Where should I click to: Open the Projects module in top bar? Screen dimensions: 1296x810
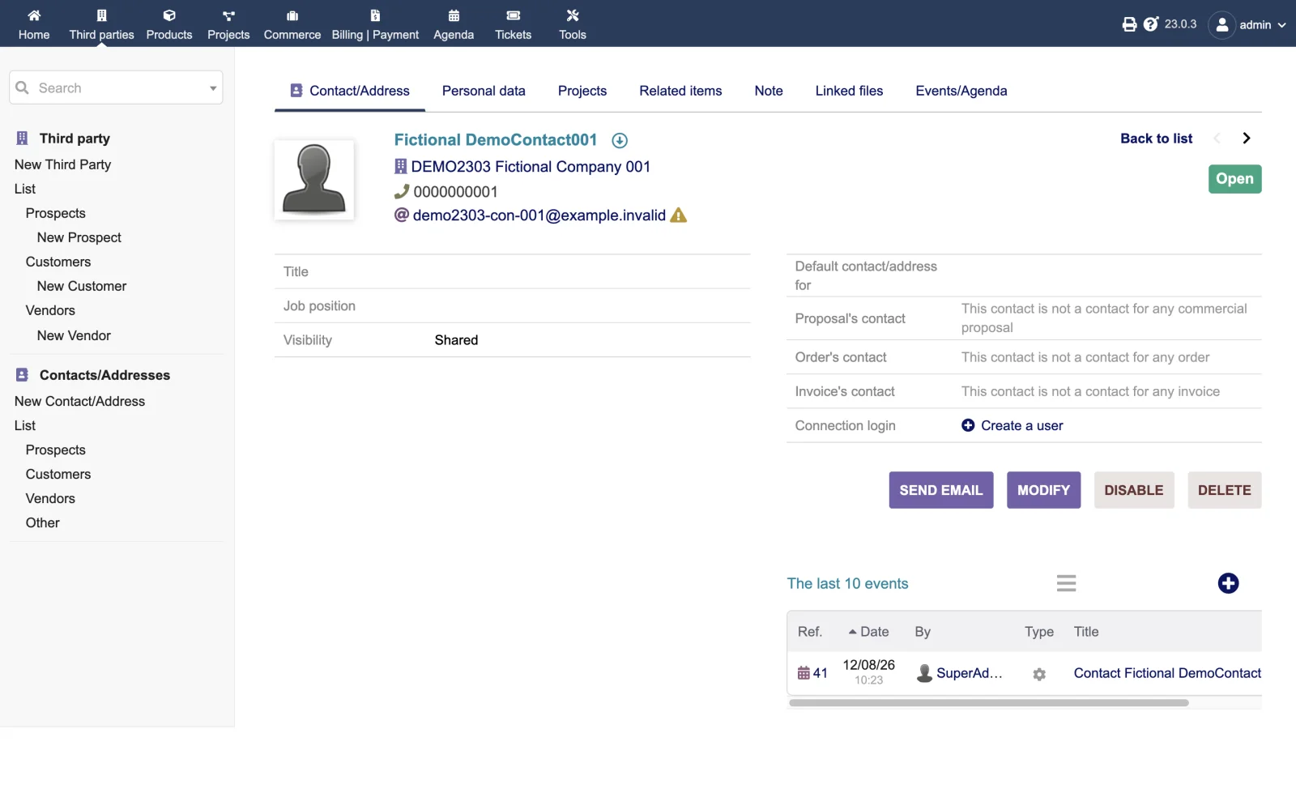[x=228, y=24]
